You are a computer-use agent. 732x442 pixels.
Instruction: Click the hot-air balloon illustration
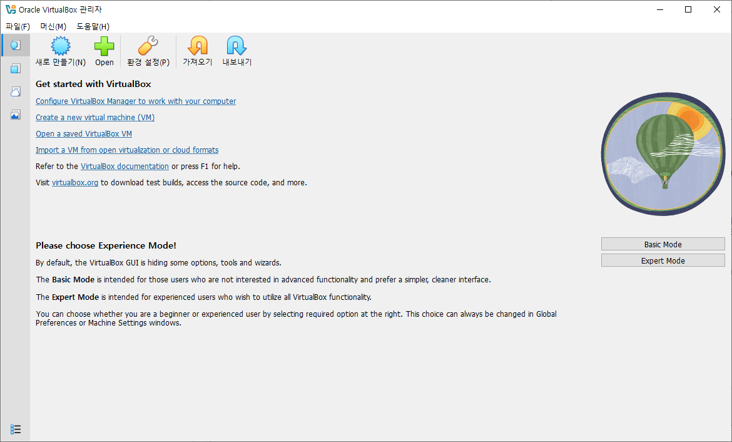coord(663,154)
